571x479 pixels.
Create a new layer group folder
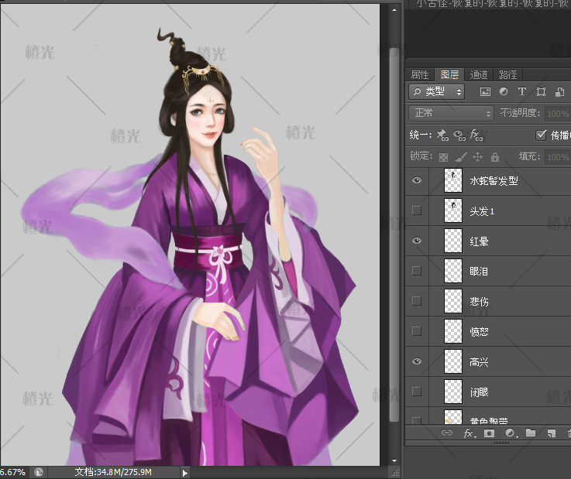(x=531, y=434)
